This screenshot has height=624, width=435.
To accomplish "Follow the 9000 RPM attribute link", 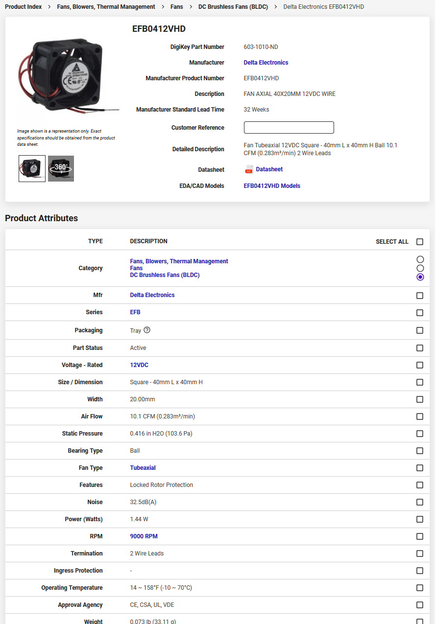I will tap(144, 536).
